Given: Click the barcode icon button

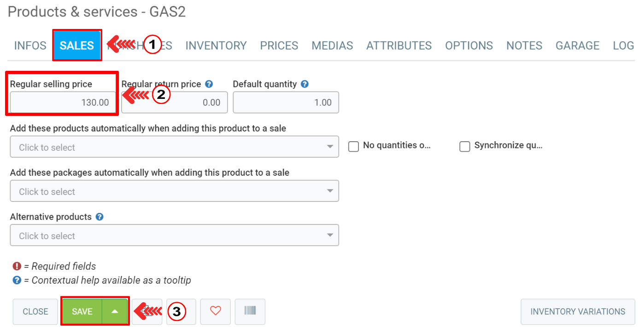Looking at the screenshot, I should (x=250, y=311).
